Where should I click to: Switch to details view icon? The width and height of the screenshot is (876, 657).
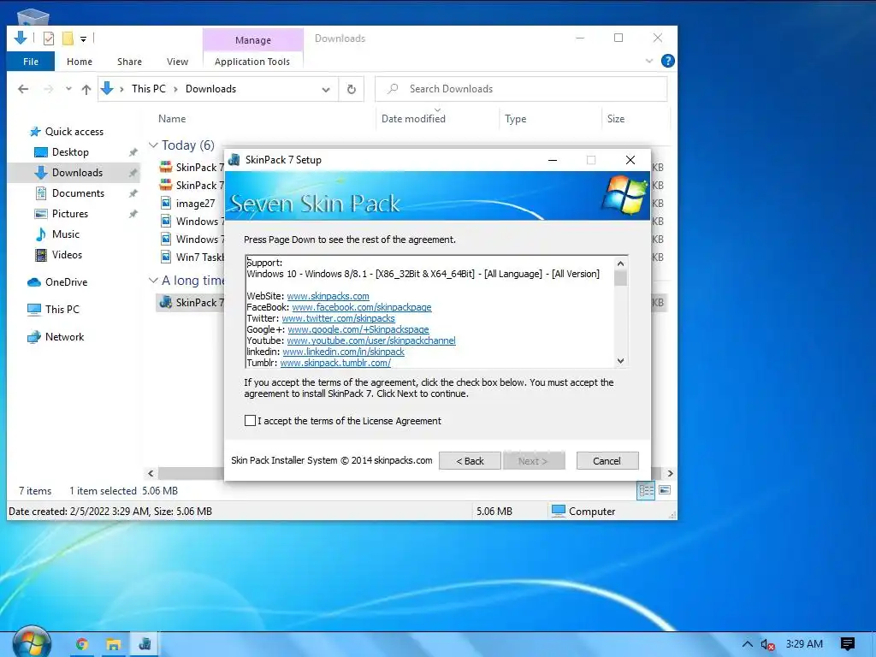click(x=646, y=490)
